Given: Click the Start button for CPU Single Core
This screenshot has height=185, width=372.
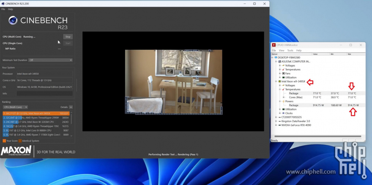Looking at the screenshot, I should tap(68, 43).
